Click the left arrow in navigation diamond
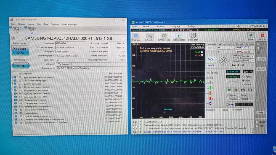This screenshot has width=276, height=155. pyautogui.click(x=220, y=61)
